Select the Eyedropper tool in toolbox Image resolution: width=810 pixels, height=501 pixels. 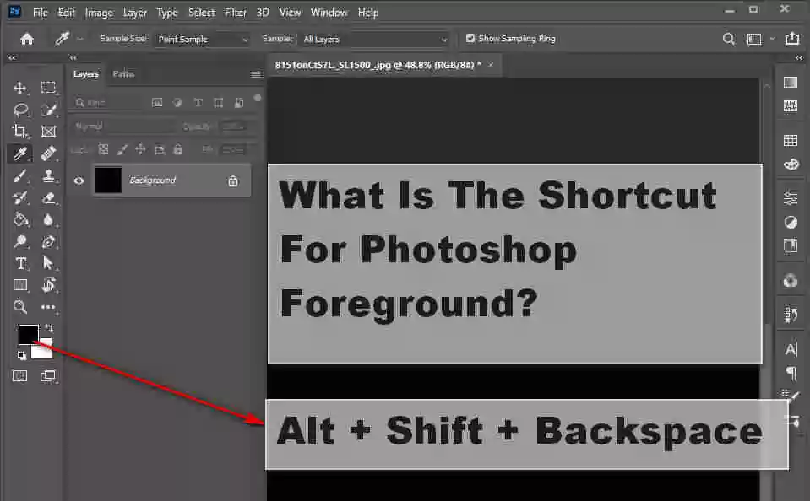pos(20,154)
